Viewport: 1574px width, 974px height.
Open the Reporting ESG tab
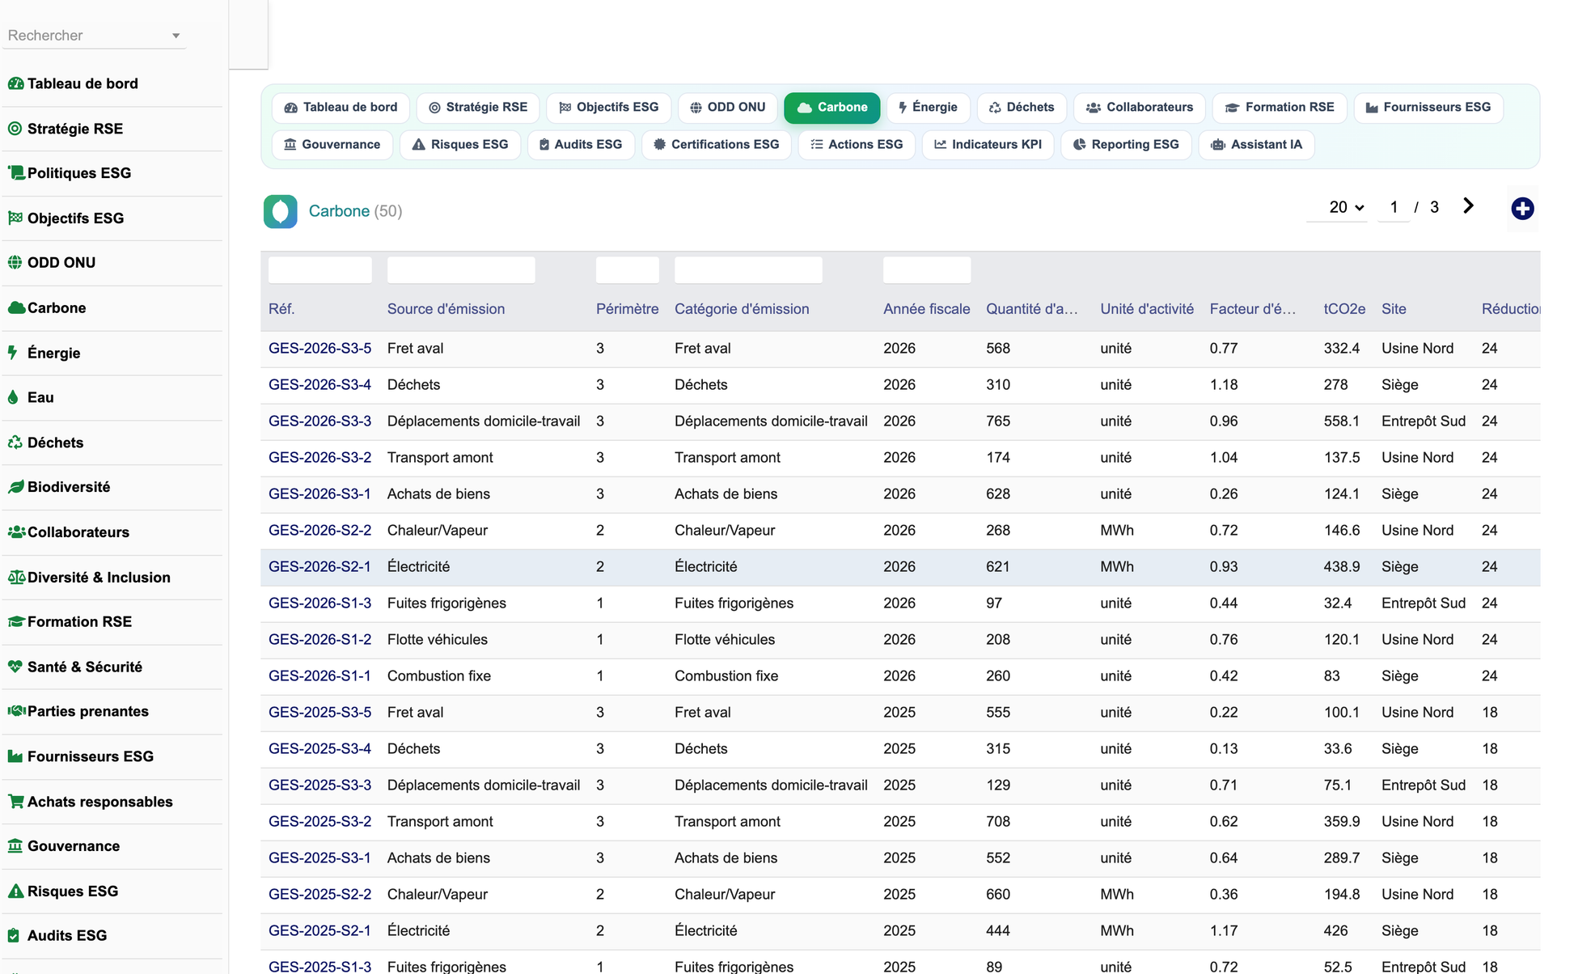point(1126,145)
